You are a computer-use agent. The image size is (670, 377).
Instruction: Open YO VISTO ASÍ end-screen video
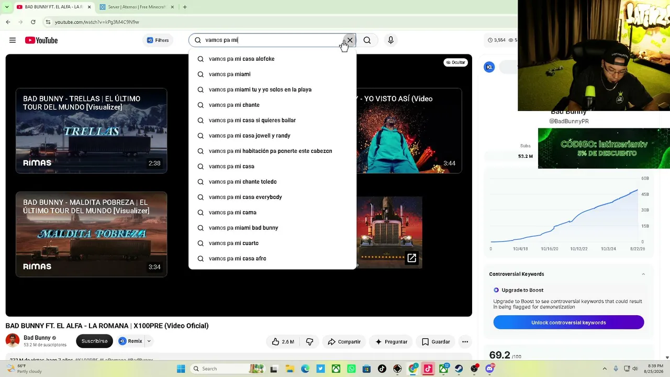[x=409, y=131]
